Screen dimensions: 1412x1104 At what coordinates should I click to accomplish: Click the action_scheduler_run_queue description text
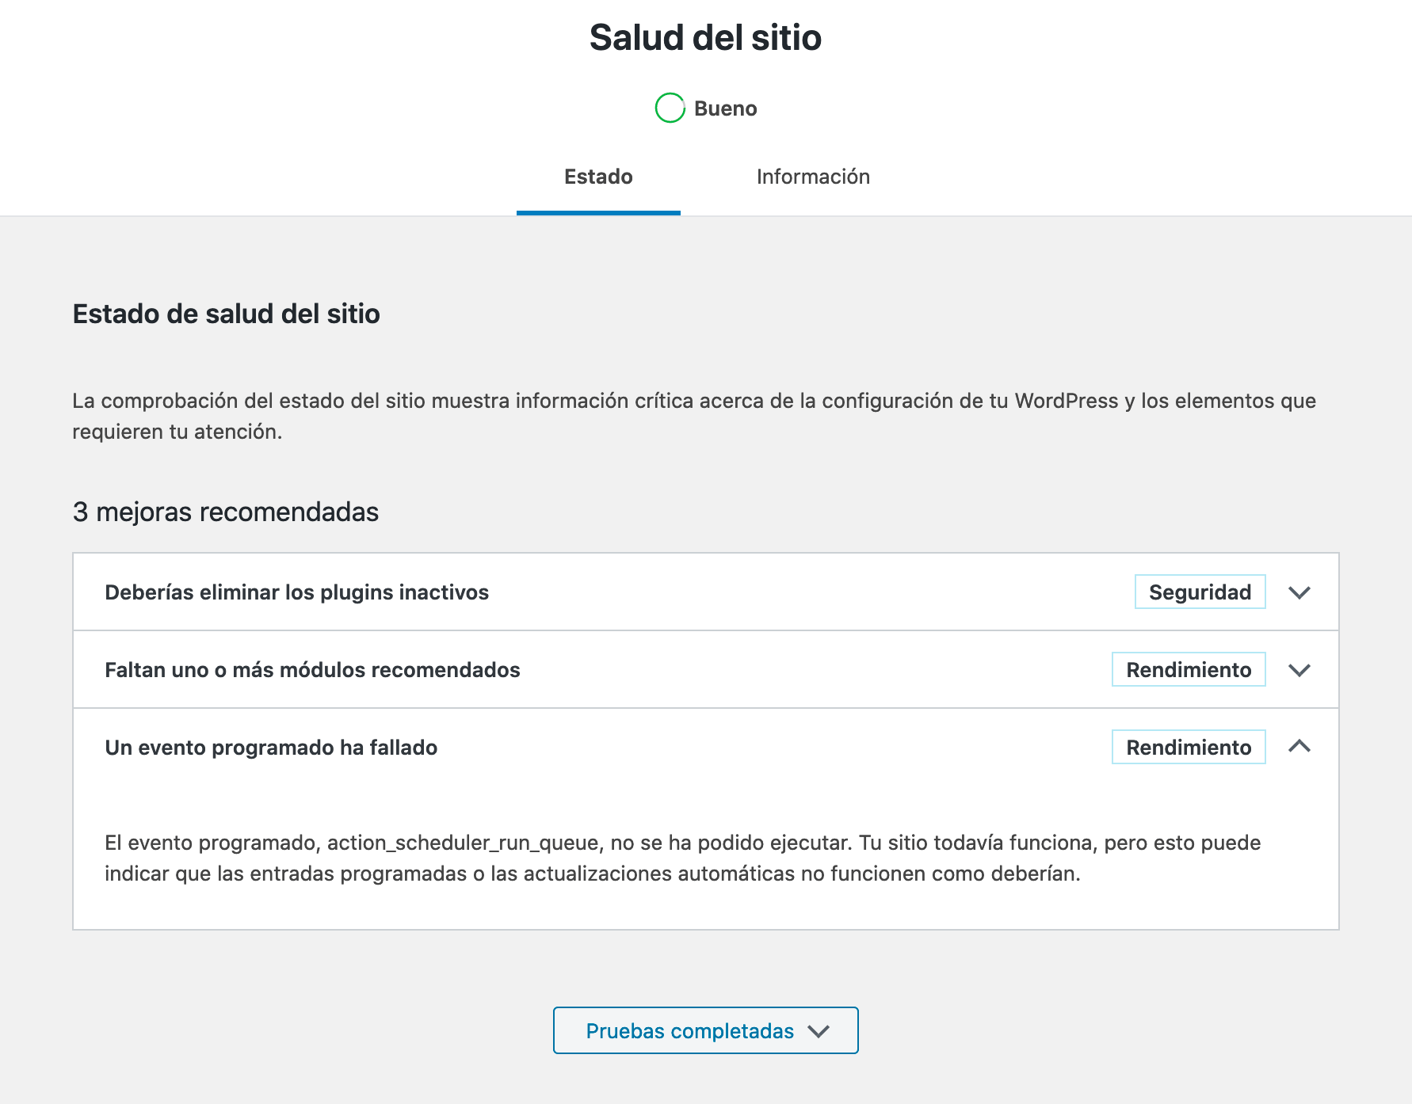pyautogui.click(x=683, y=858)
